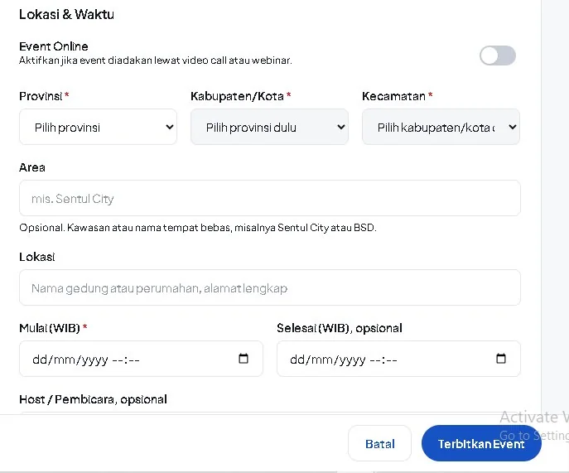Image resolution: width=569 pixels, height=473 pixels.
Task: Click the Batal button
Action: [x=379, y=444]
